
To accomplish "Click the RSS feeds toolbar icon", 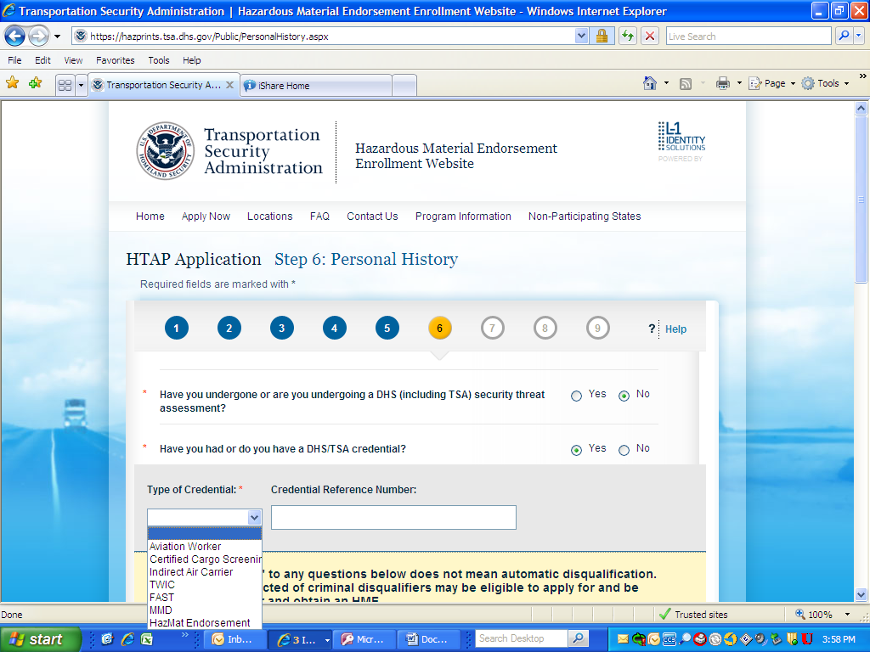I will click(686, 84).
